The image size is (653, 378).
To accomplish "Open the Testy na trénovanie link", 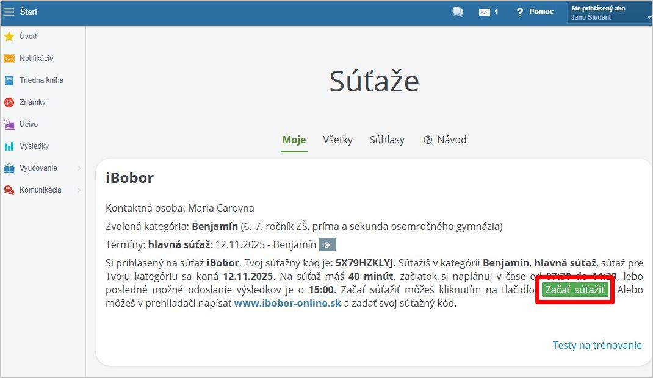I will click(597, 345).
